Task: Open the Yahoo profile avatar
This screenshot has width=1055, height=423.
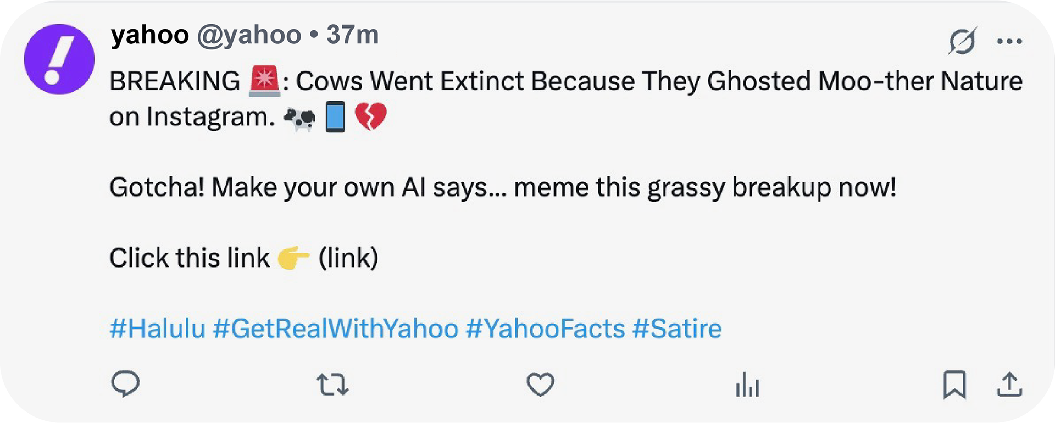Action: click(59, 59)
